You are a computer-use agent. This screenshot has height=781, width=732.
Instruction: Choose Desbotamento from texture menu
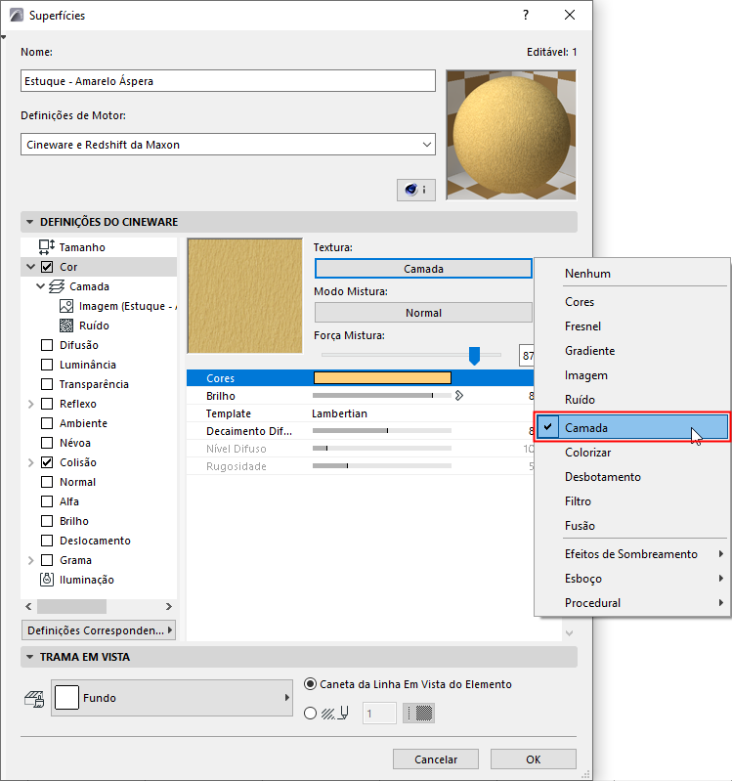(632, 477)
